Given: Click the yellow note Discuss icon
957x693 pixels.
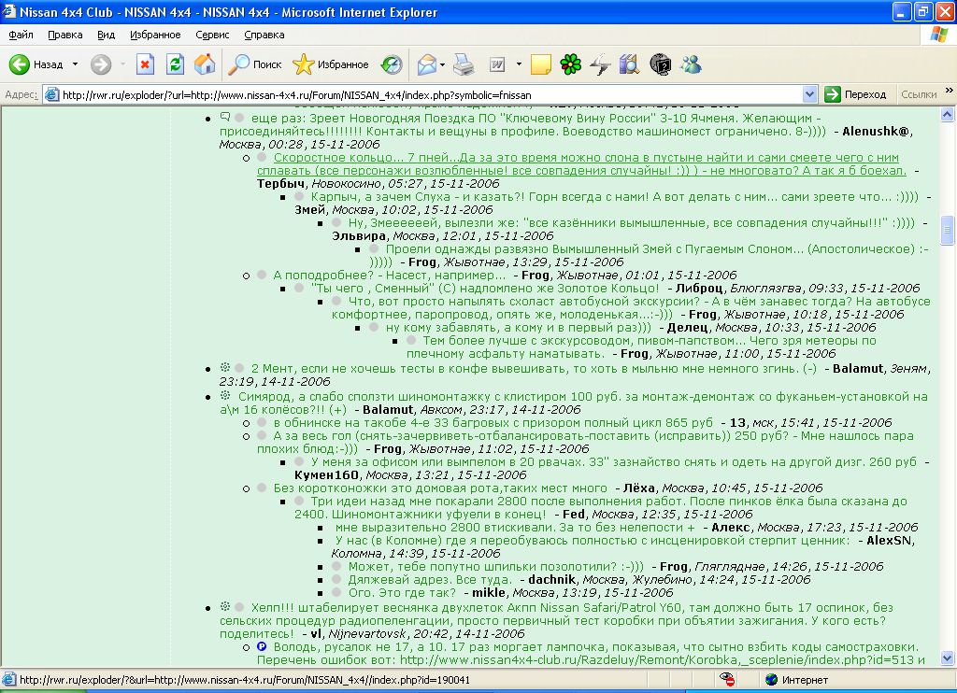Looking at the screenshot, I should [541, 64].
